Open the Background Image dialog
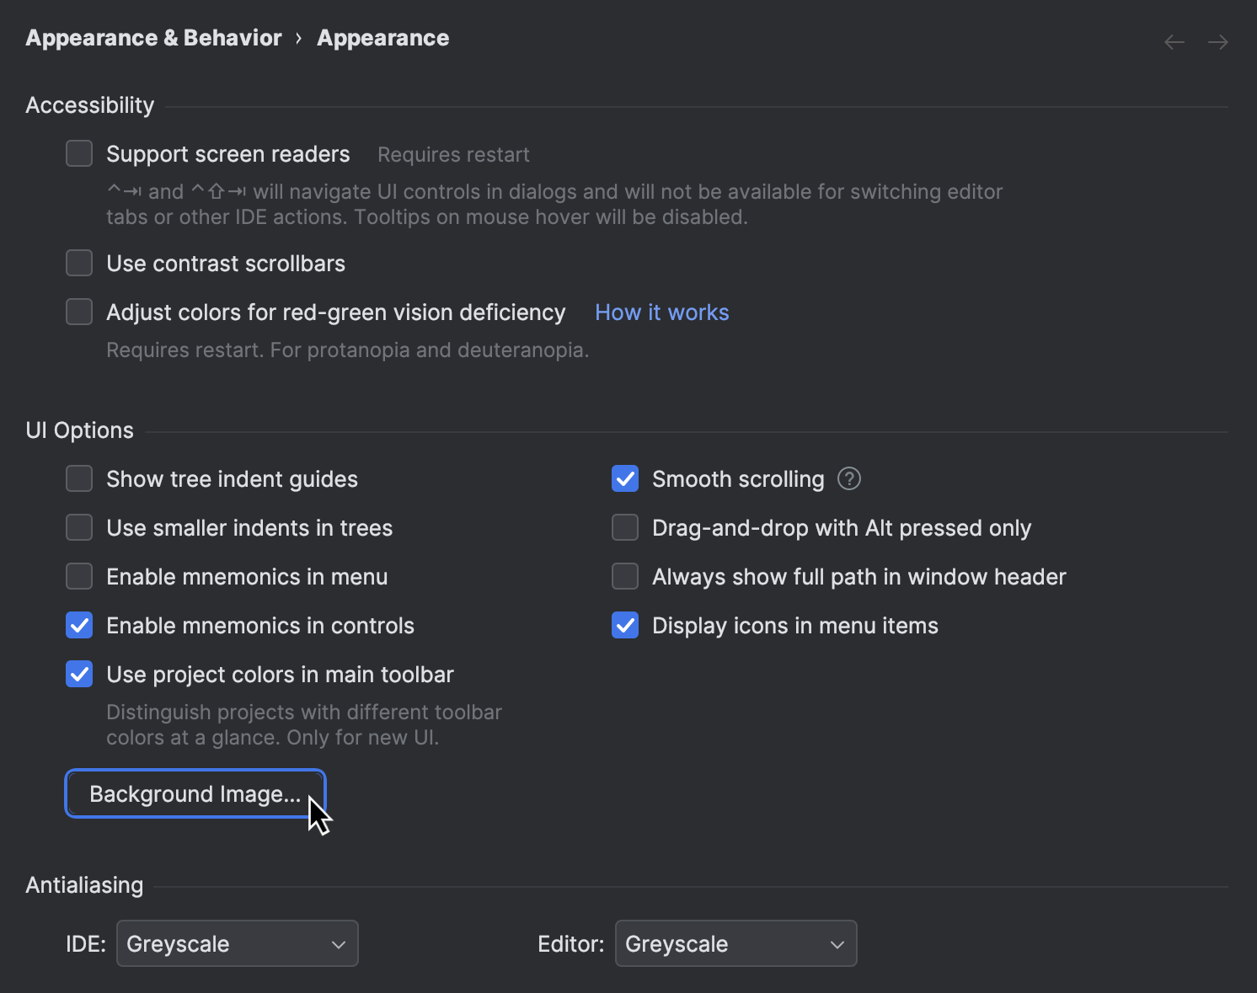This screenshot has height=993, width=1257. (x=195, y=793)
